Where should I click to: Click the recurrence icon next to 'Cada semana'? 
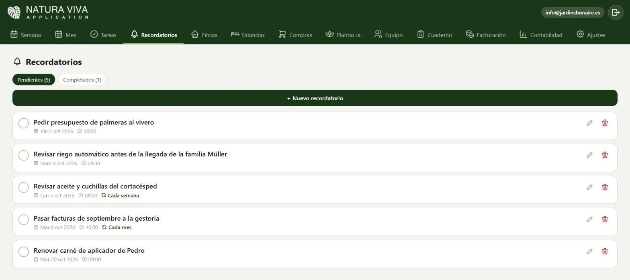104,195
